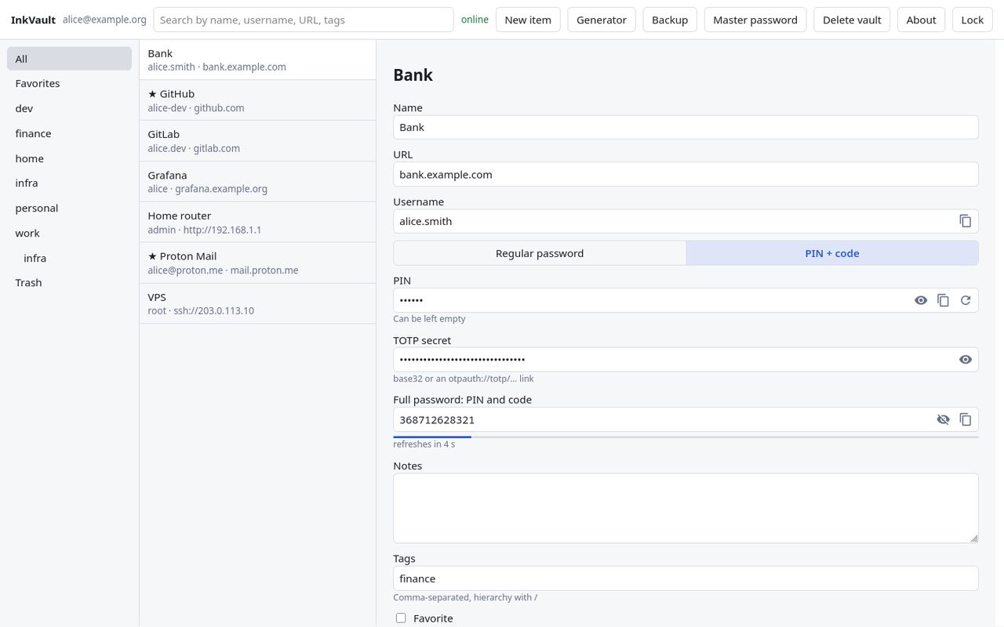Open the Proton Mail entry

click(258, 263)
